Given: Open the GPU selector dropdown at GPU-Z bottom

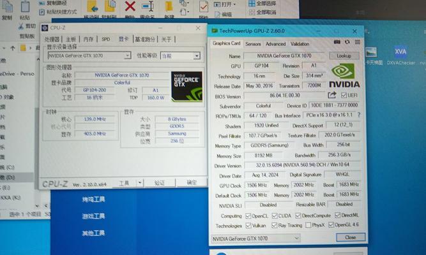Looking at the screenshot, I should pyautogui.click(x=255, y=238).
